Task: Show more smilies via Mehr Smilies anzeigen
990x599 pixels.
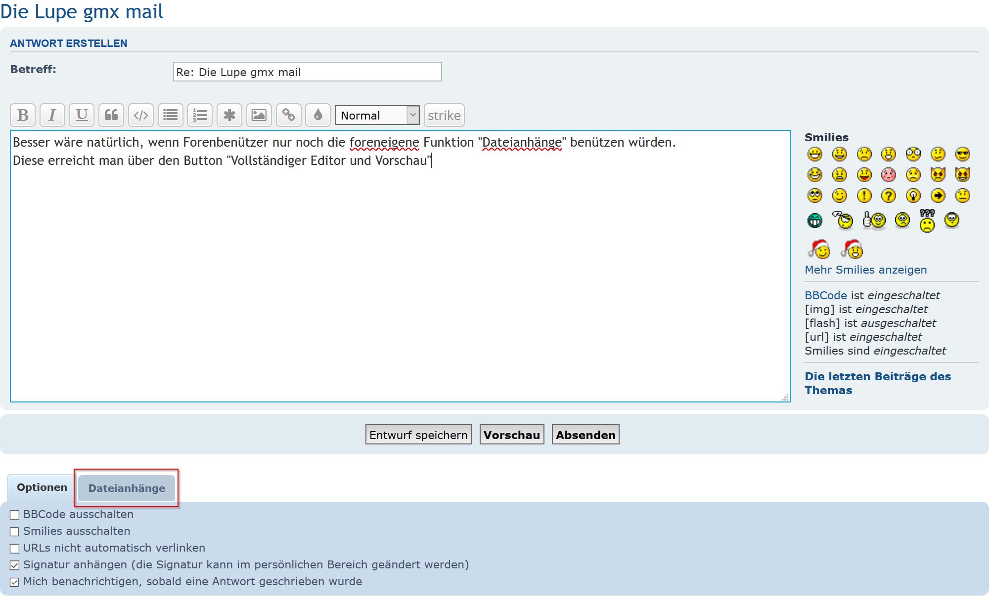Action: (x=865, y=270)
